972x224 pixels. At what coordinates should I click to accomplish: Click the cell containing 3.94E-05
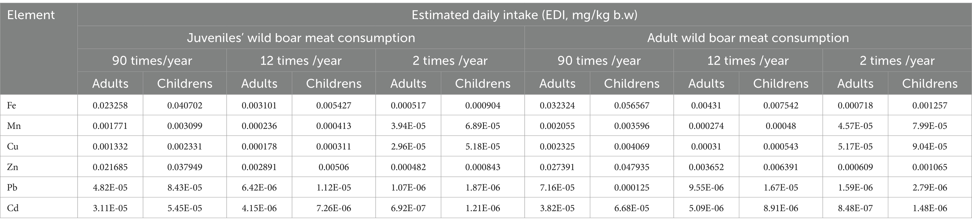(408, 125)
